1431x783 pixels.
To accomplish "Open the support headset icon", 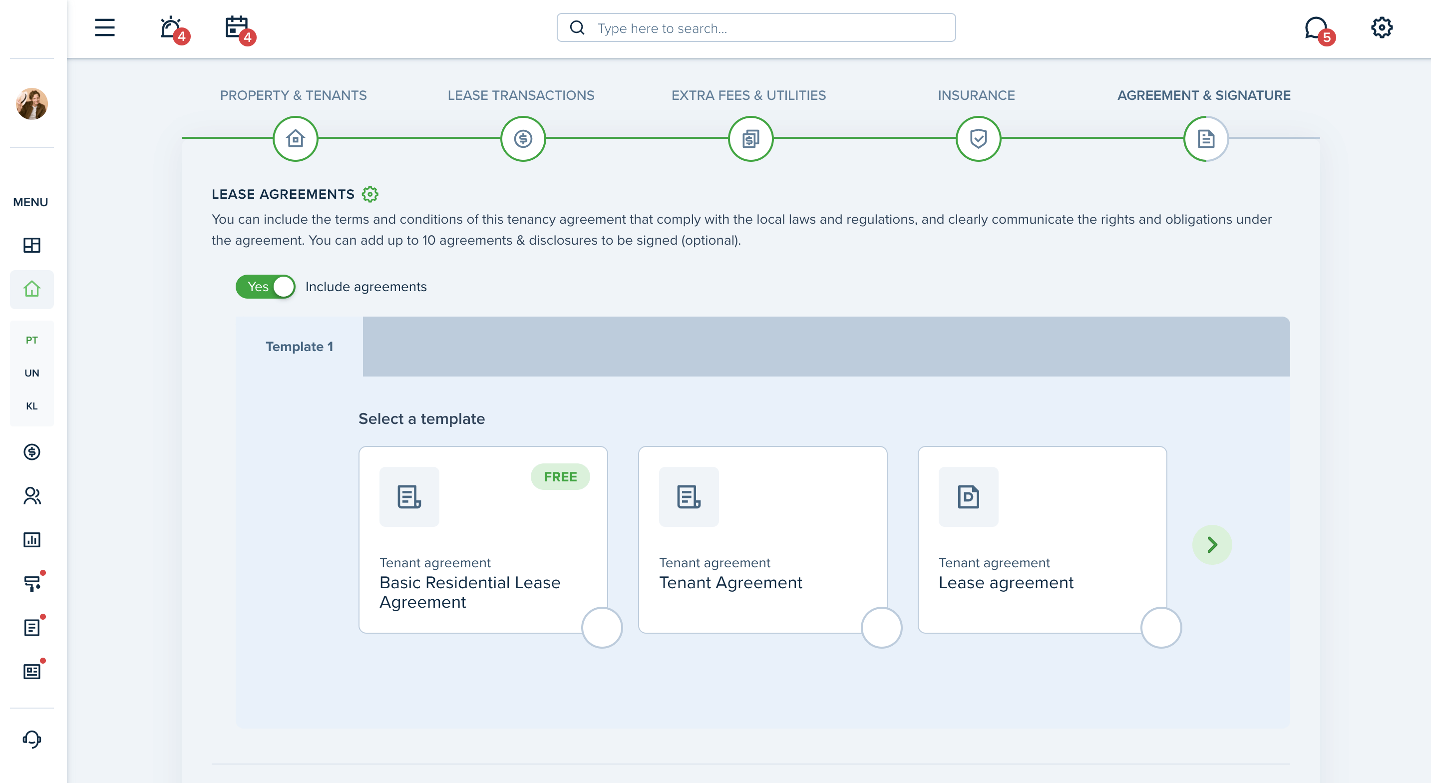I will coord(31,739).
